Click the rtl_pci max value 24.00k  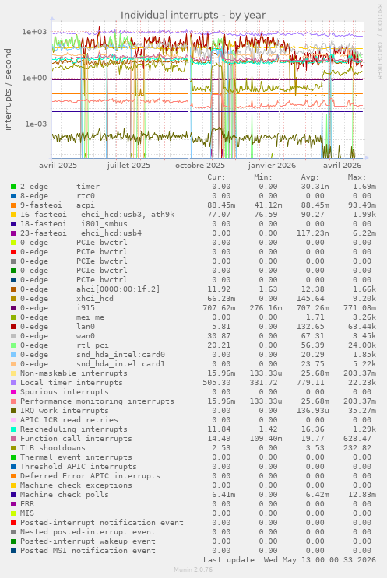362,345
